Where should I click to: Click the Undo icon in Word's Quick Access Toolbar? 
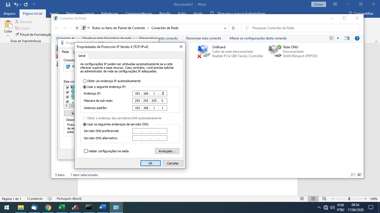[16, 4]
